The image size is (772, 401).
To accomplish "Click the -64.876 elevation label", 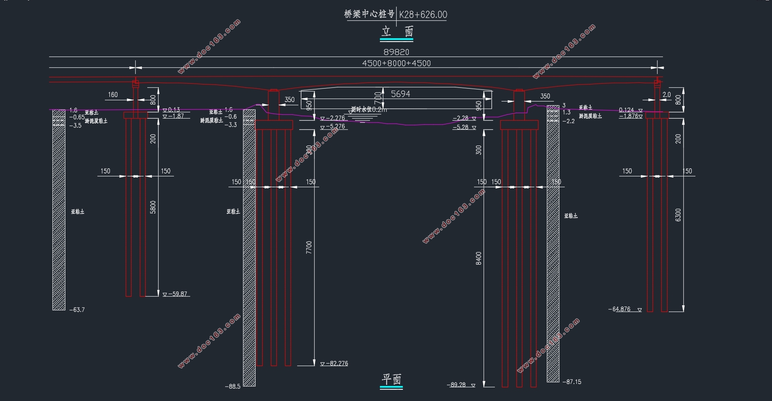I will 619,309.
